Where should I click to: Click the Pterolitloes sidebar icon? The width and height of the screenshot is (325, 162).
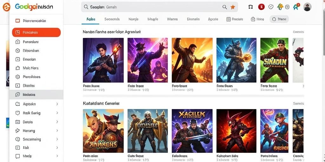18,77
